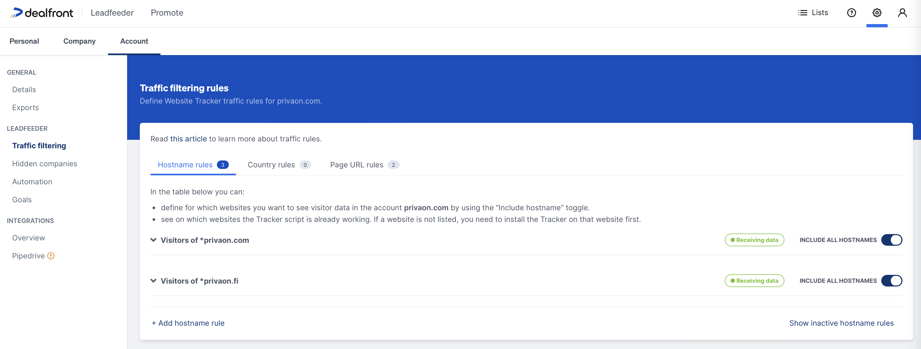The width and height of the screenshot is (921, 349).
Task: Open Goals in the sidebar
Action: (x=22, y=200)
